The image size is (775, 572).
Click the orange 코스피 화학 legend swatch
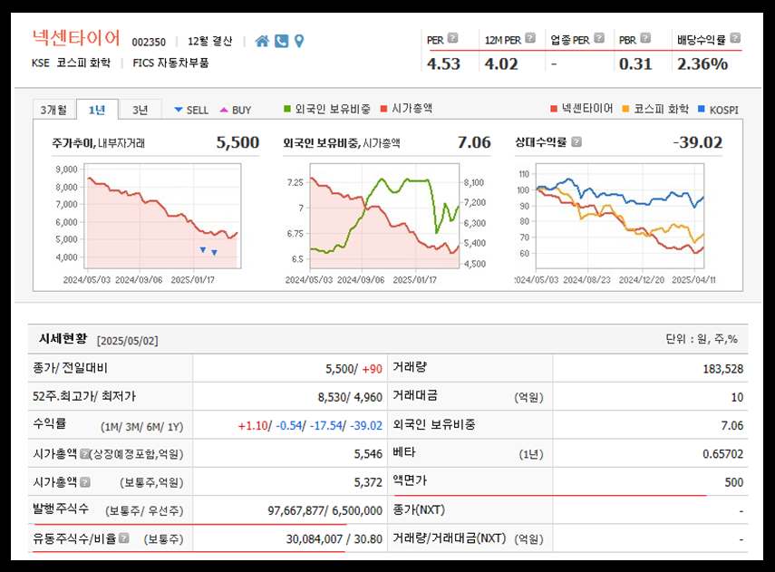pos(625,109)
